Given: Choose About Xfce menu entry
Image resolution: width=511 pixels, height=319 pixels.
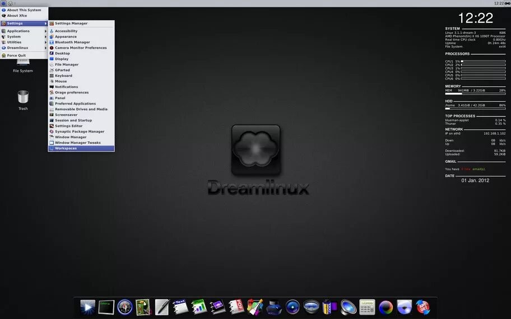Looking at the screenshot, I should 24,15.
